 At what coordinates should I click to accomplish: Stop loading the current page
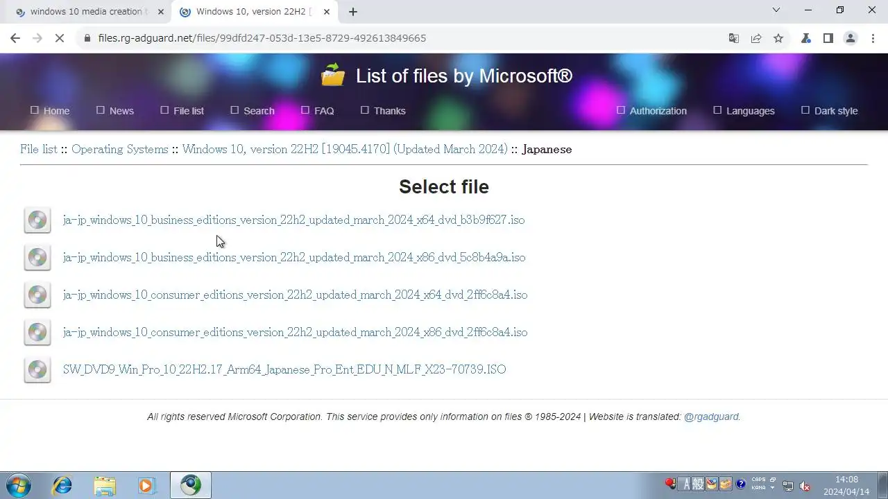(x=60, y=38)
